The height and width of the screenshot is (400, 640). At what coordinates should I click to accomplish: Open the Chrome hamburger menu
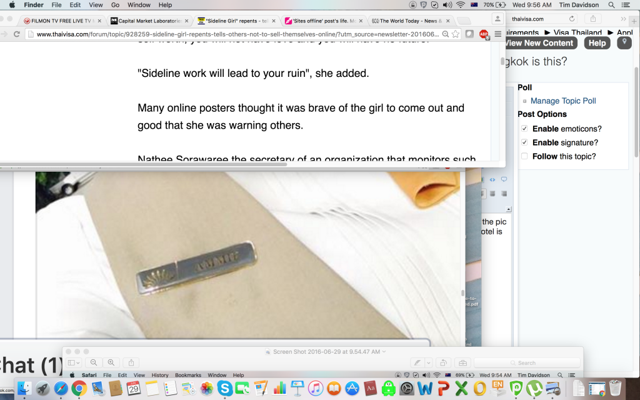[498, 34]
